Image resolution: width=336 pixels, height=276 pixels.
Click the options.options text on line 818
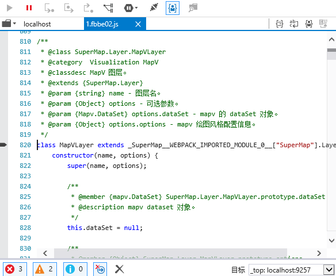coord(137,124)
